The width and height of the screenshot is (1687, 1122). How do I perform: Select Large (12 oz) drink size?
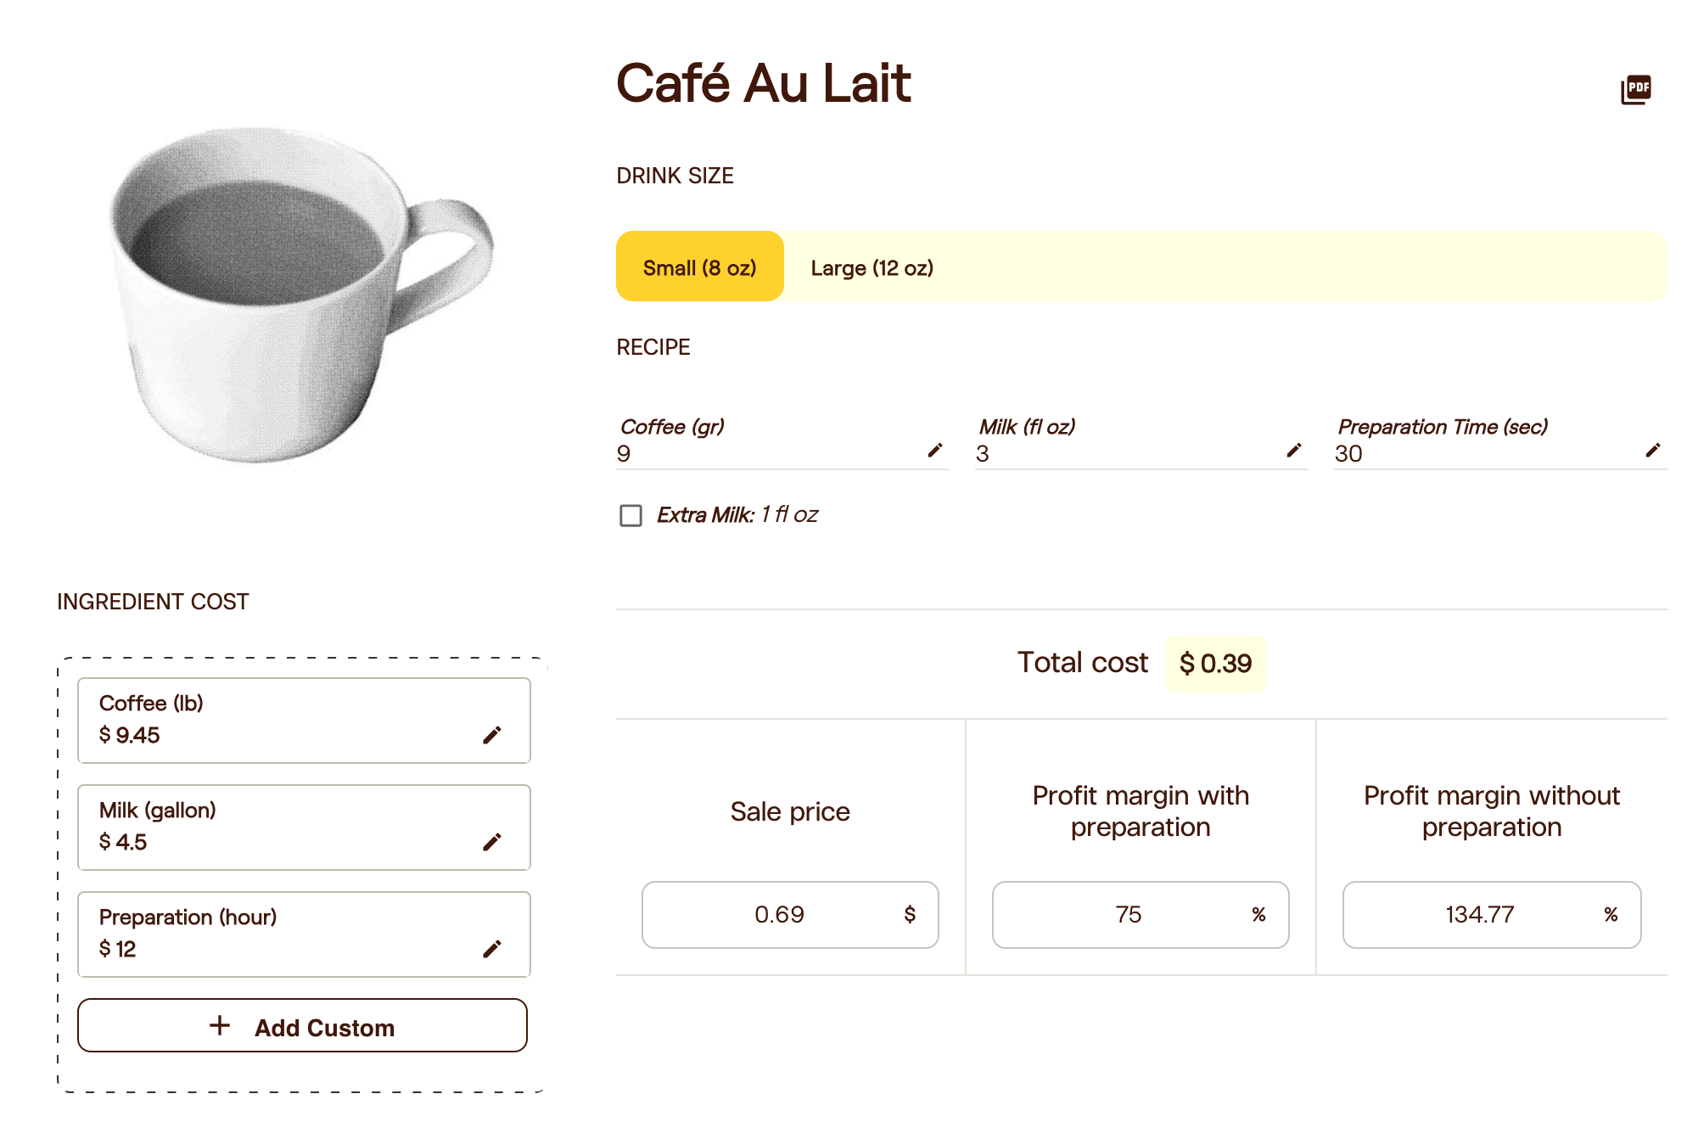[x=872, y=268]
